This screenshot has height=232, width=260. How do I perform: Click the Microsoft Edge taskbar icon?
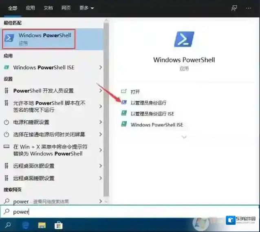pyautogui.click(x=26, y=225)
